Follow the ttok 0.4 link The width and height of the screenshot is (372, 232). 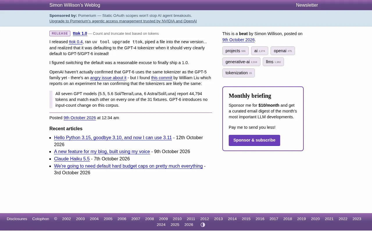(76, 42)
